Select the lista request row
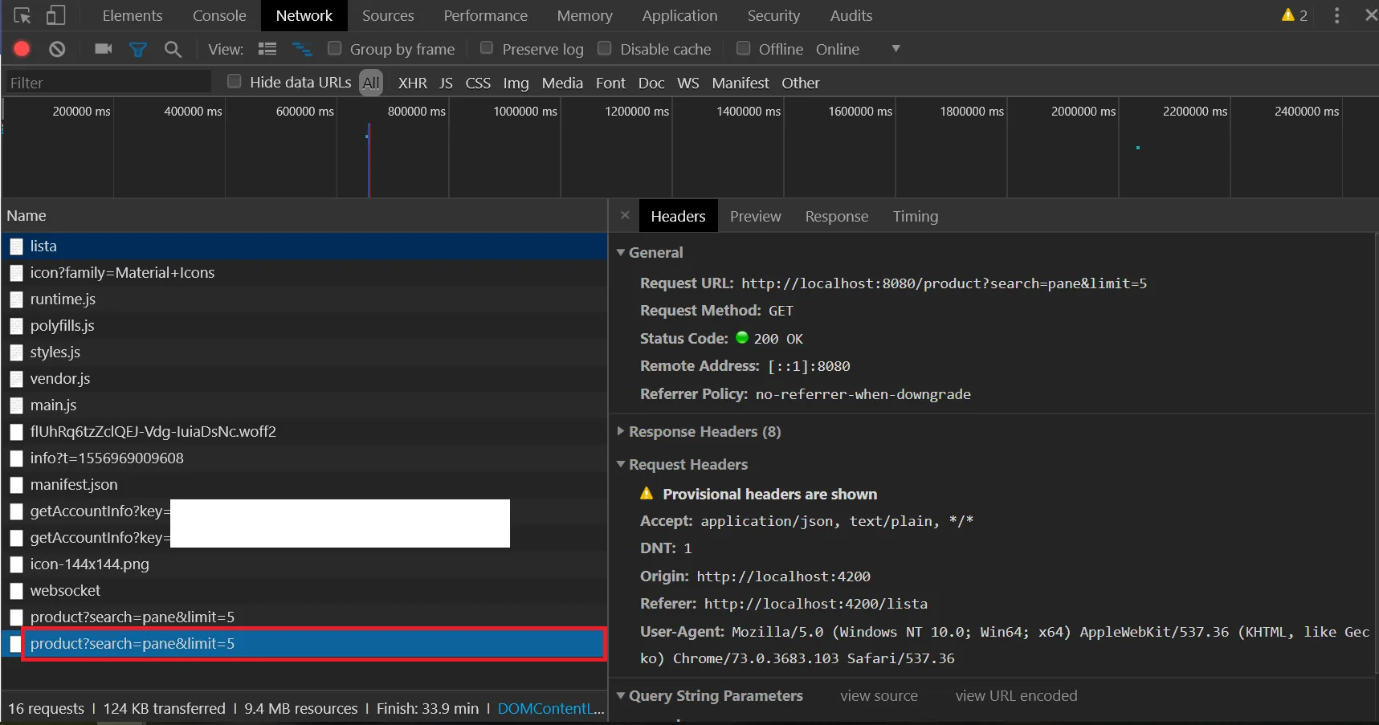This screenshot has width=1379, height=725. pyautogui.click(x=304, y=246)
